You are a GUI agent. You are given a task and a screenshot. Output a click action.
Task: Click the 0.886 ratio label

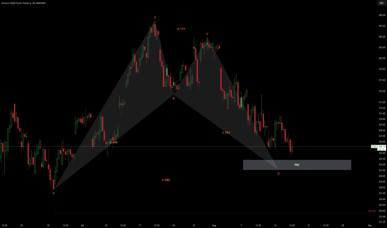[166, 179]
